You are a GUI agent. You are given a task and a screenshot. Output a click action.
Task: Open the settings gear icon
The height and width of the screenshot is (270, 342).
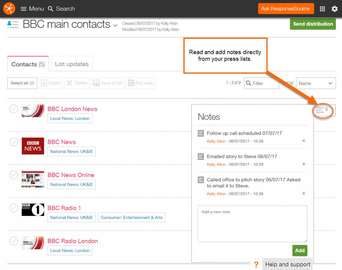point(335,9)
